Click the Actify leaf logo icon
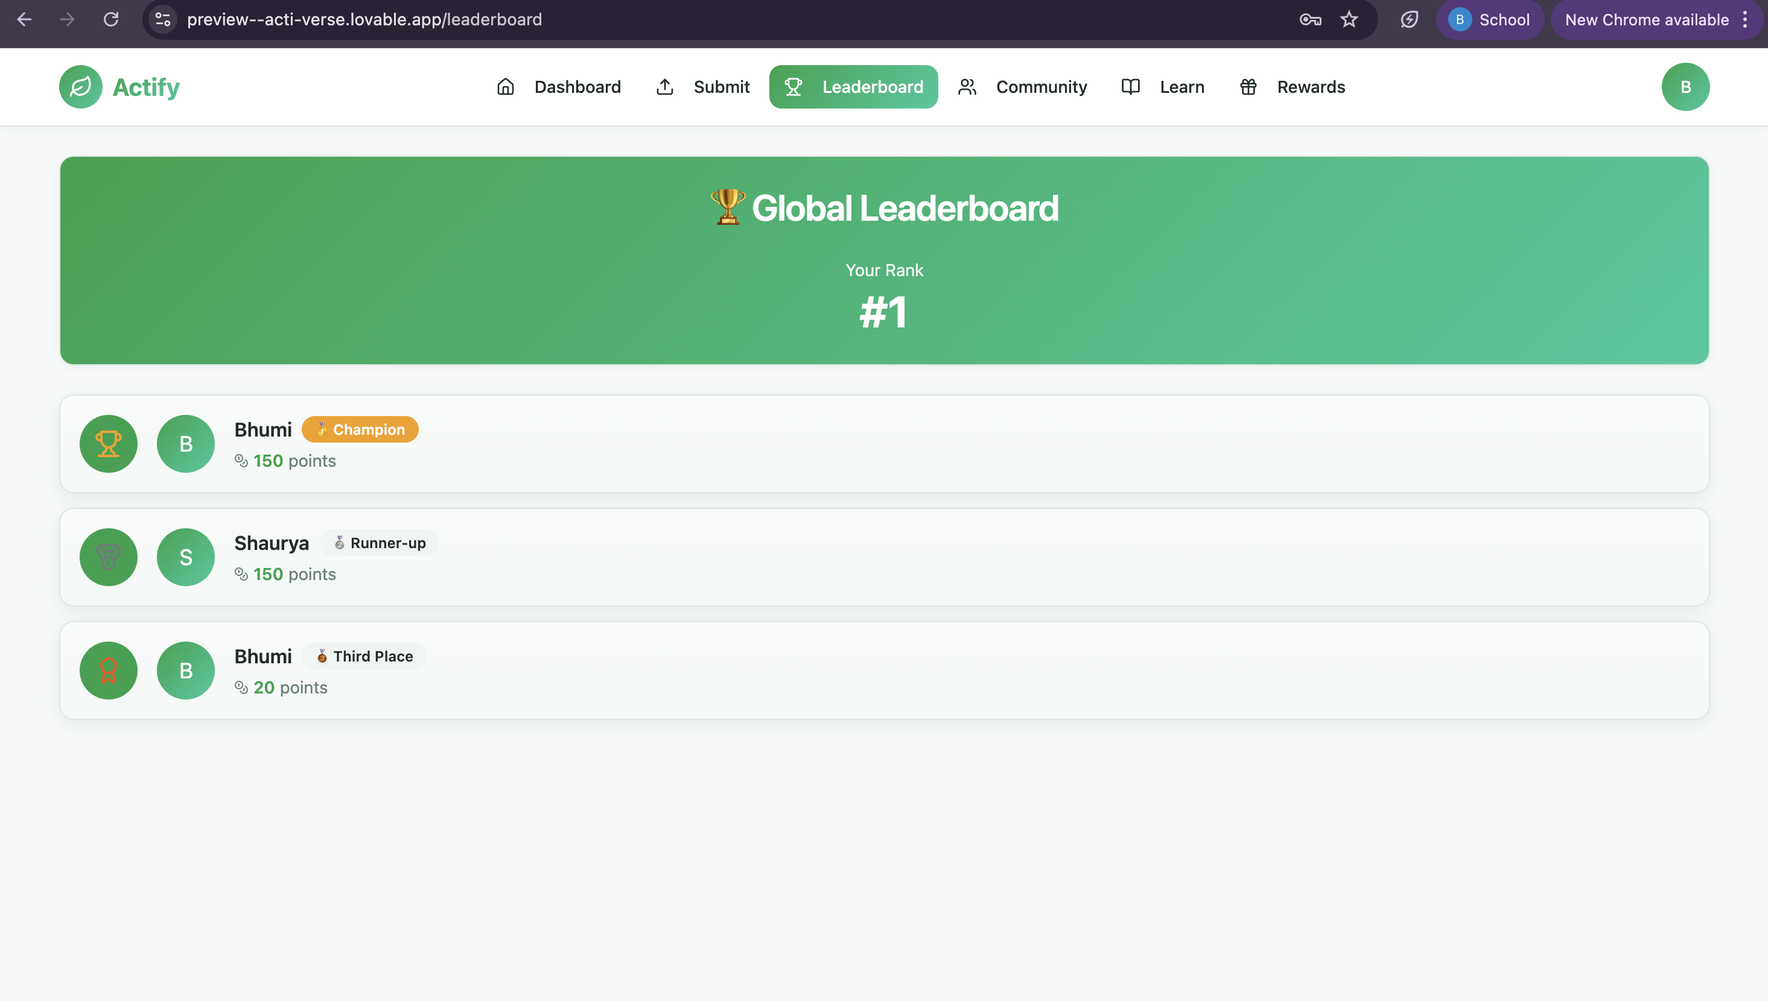 pyautogui.click(x=80, y=87)
